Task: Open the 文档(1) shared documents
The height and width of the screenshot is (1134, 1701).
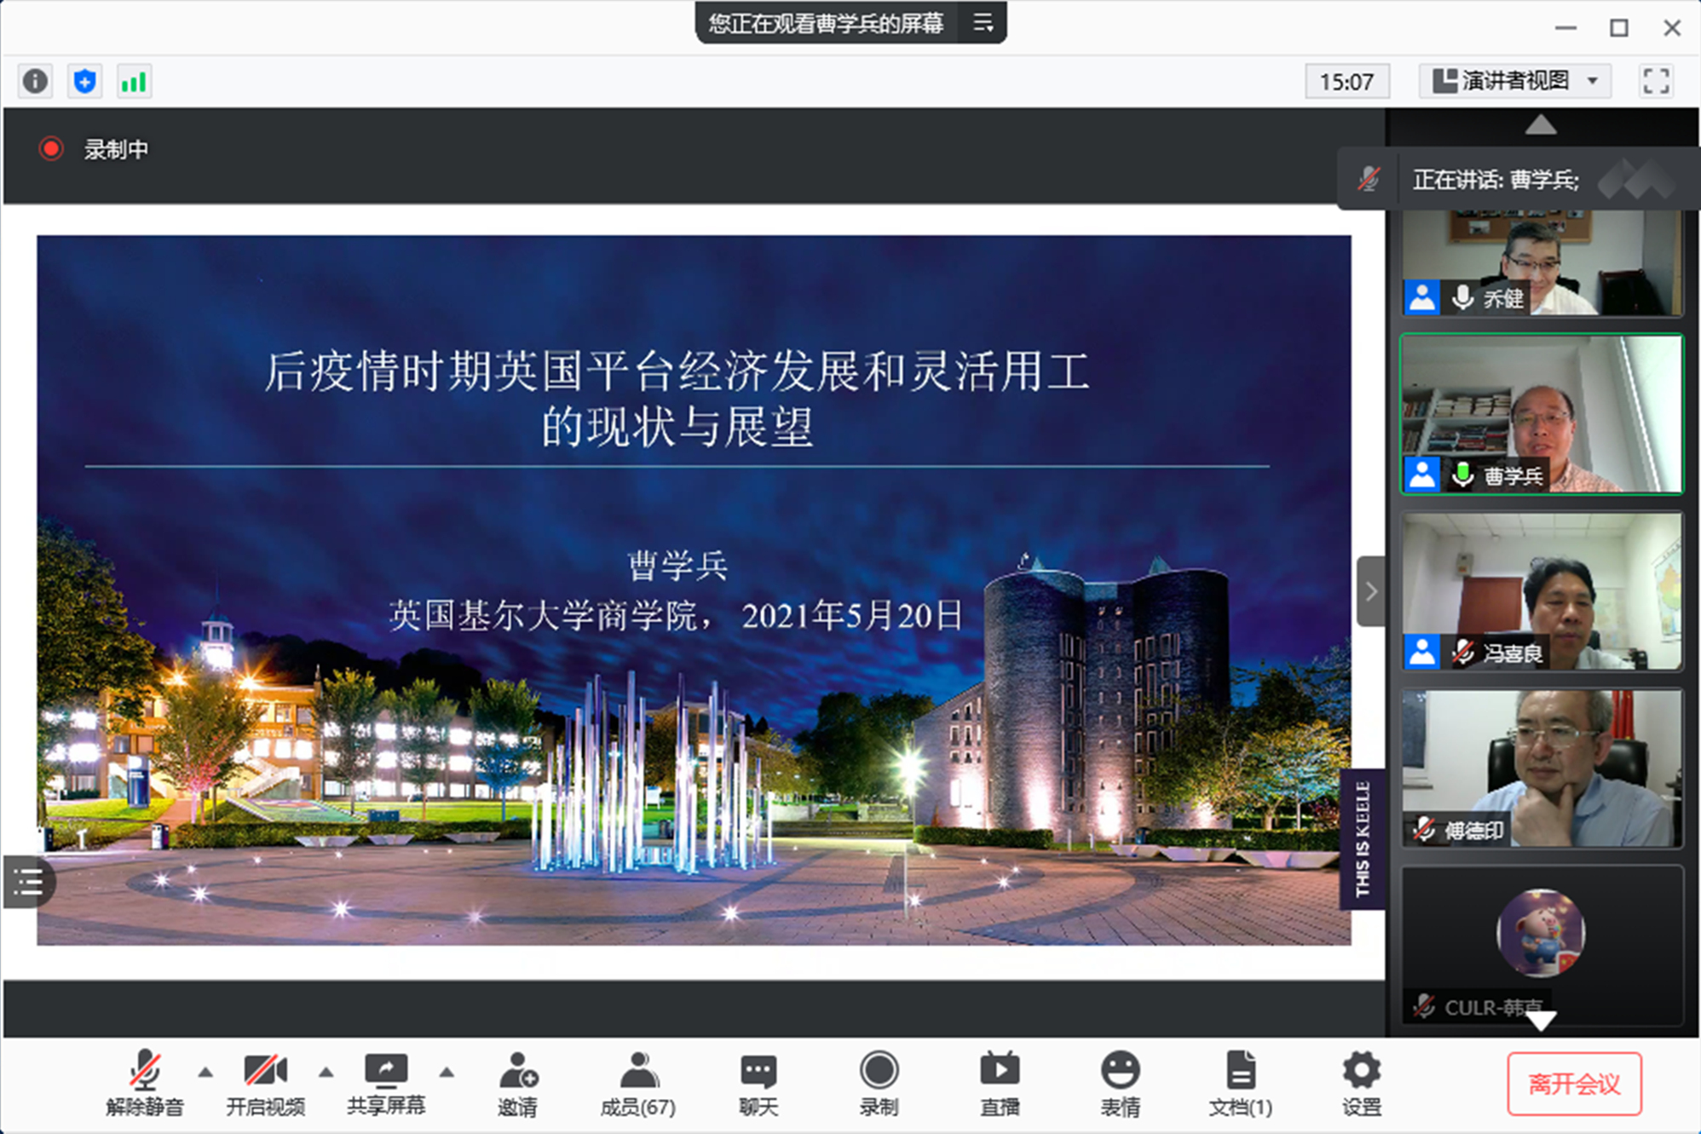Action: (1241, 1084)
